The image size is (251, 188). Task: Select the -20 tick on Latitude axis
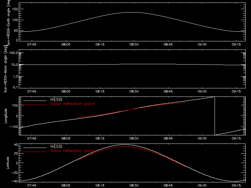[15, 173]
